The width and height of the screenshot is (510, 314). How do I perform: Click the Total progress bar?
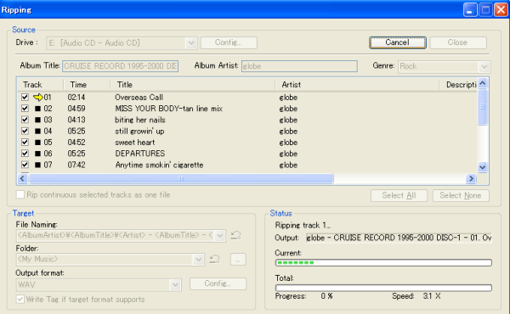(x=383, y=288)
